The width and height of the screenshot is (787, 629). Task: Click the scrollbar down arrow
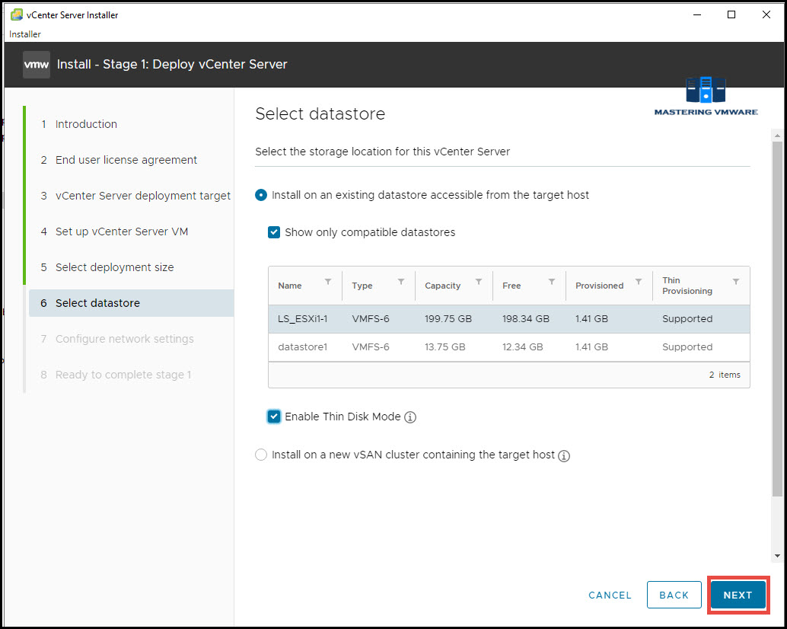tap(777, 556)
